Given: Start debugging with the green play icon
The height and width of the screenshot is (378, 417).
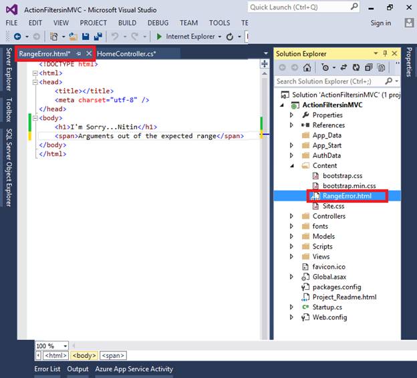Looking at the screenshot, I should point(158,37).
